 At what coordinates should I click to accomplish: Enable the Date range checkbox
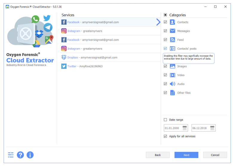165,120
